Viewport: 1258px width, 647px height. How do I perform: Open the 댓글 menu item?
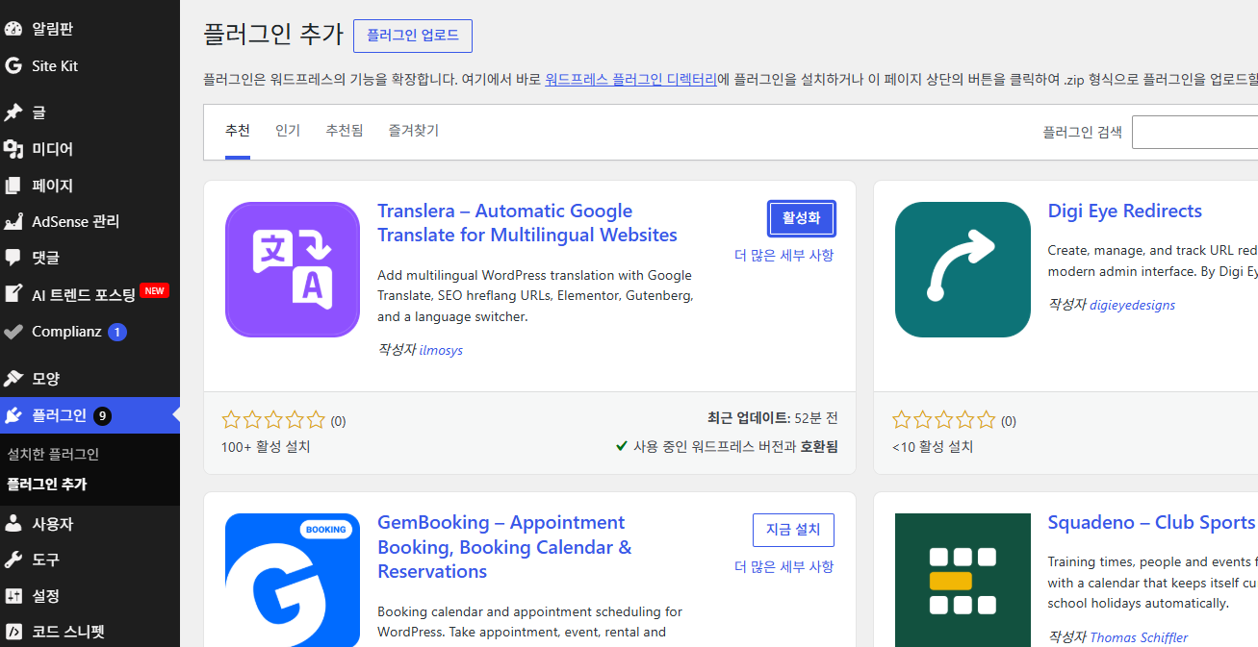pos(90,257)
